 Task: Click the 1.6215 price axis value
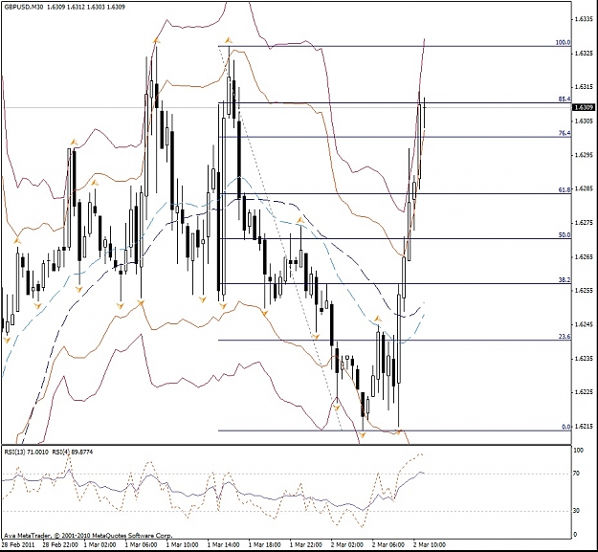584,427
